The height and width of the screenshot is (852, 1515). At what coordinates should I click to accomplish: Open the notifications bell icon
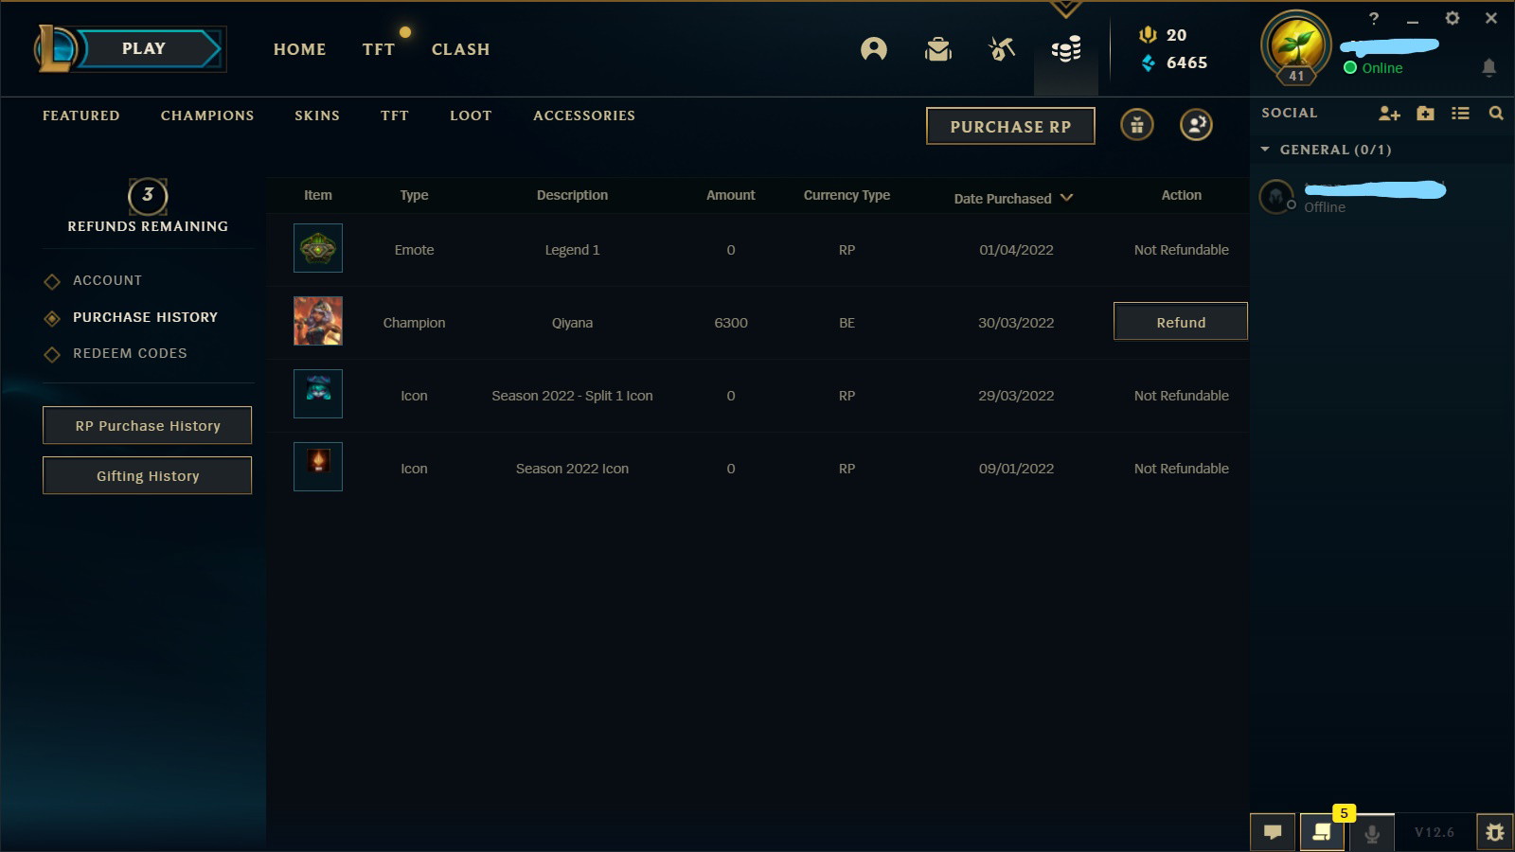coord(1488,67)
